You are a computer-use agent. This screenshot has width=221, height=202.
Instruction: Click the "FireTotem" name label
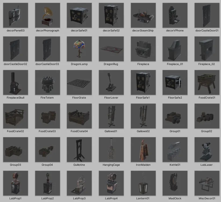pyautogui.click(x=47, y=98)
